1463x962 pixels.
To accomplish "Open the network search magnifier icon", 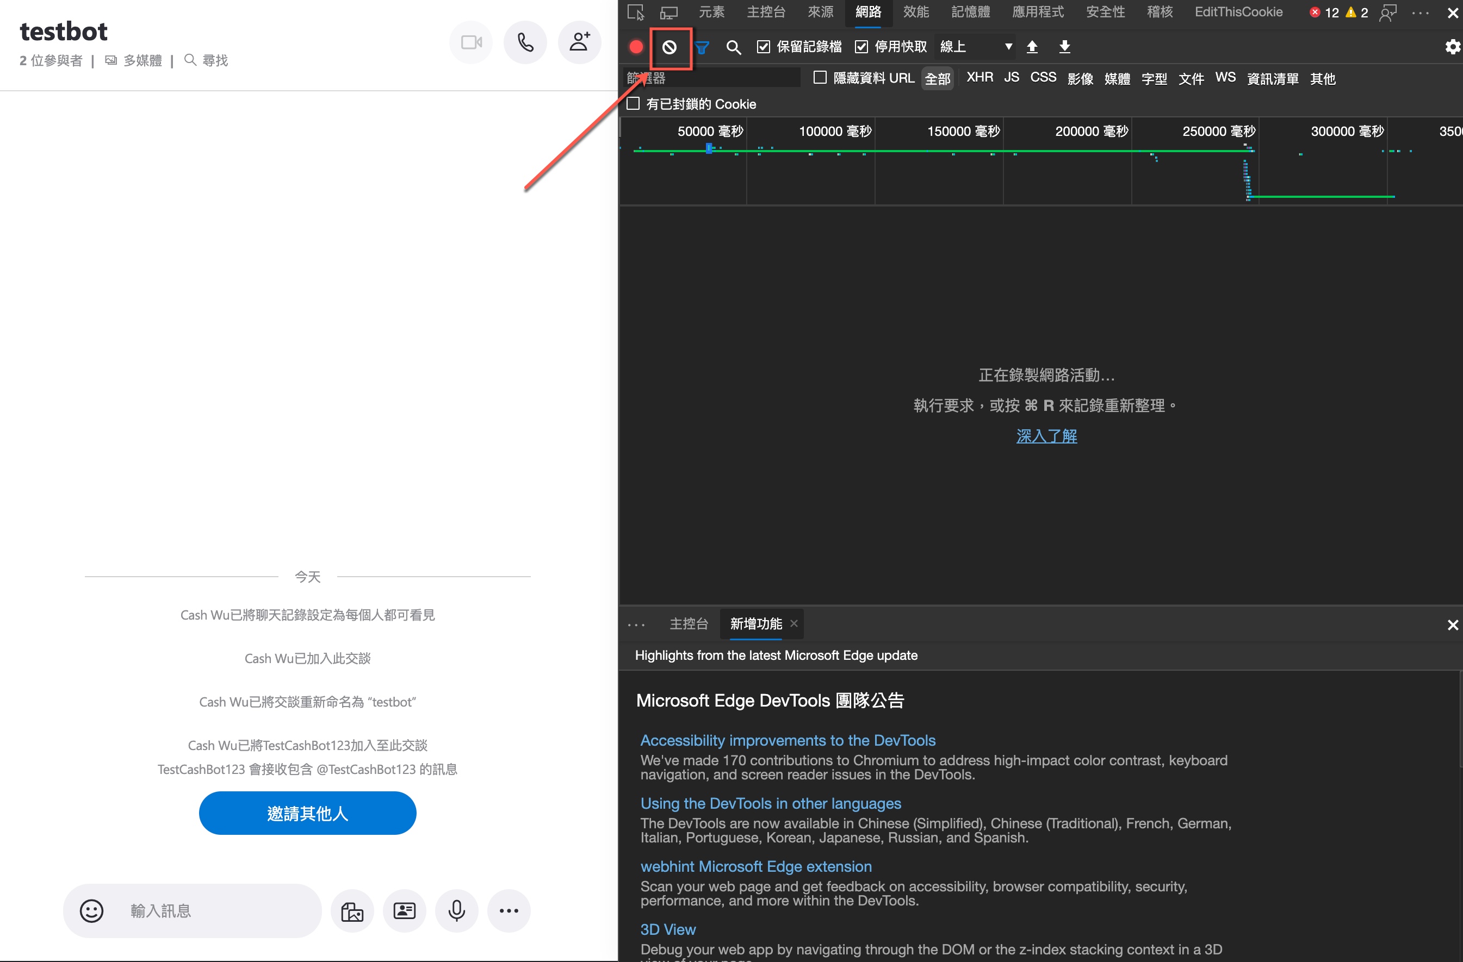I will [x=733, y=47].
